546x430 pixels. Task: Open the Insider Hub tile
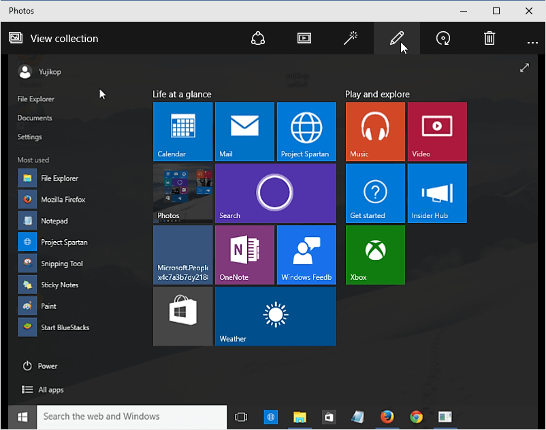pyautogui.click(x=437, y=193)
